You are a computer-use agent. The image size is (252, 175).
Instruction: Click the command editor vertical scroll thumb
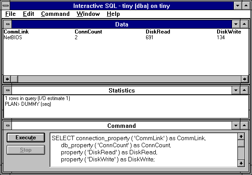[241, 143]
